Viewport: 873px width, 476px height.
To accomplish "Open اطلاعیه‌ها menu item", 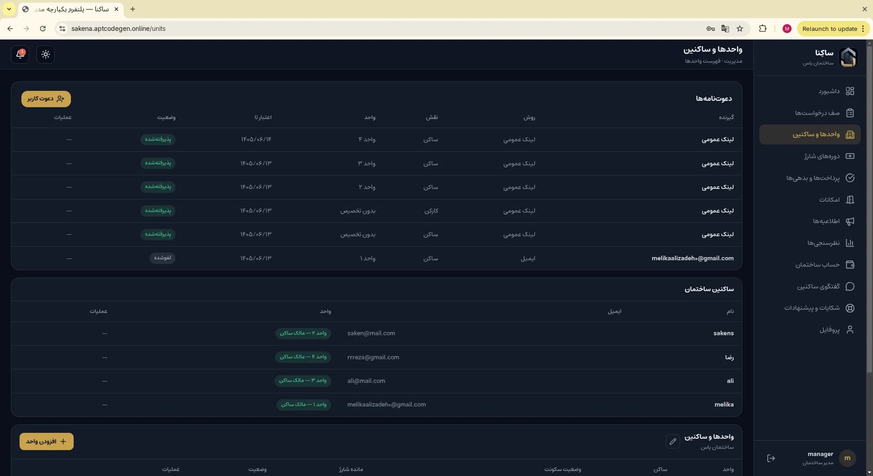I will [810, 221].
